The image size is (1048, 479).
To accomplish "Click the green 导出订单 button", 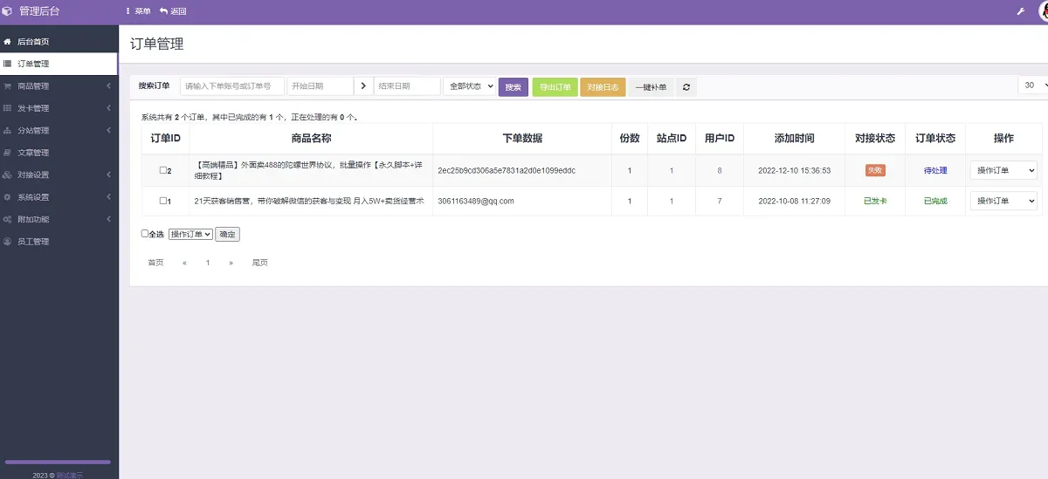I will coord(555,87).
